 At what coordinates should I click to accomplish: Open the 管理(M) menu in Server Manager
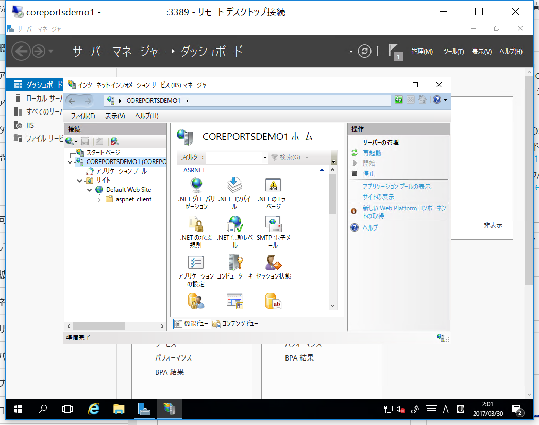422,51
